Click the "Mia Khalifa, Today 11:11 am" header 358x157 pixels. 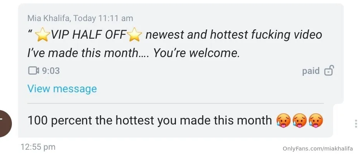(x=80, y=18)
